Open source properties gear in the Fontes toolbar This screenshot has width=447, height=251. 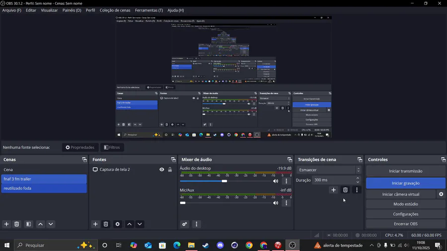coord(117,224)
